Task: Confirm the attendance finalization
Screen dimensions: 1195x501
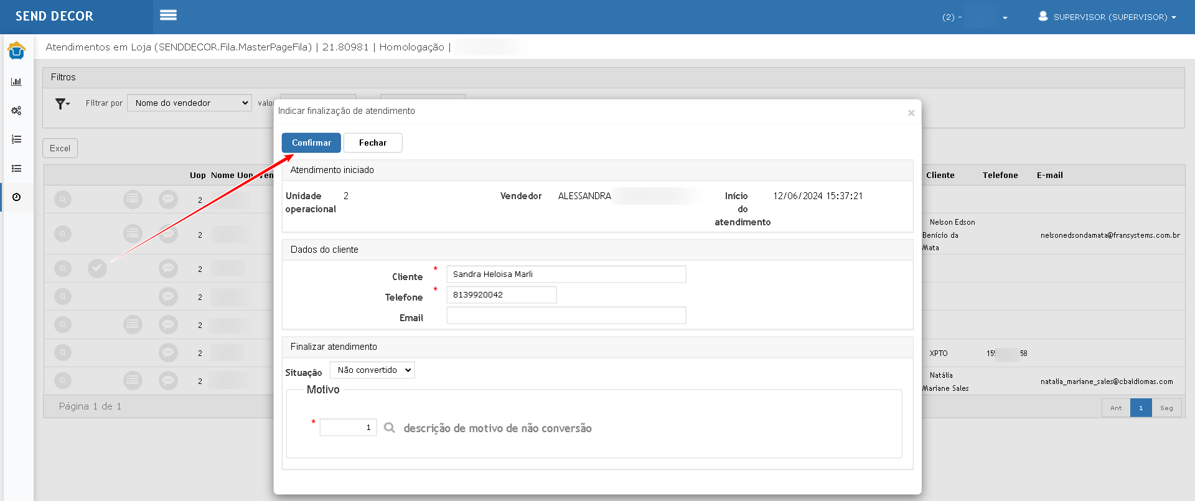Action: (x=311, y=143)
